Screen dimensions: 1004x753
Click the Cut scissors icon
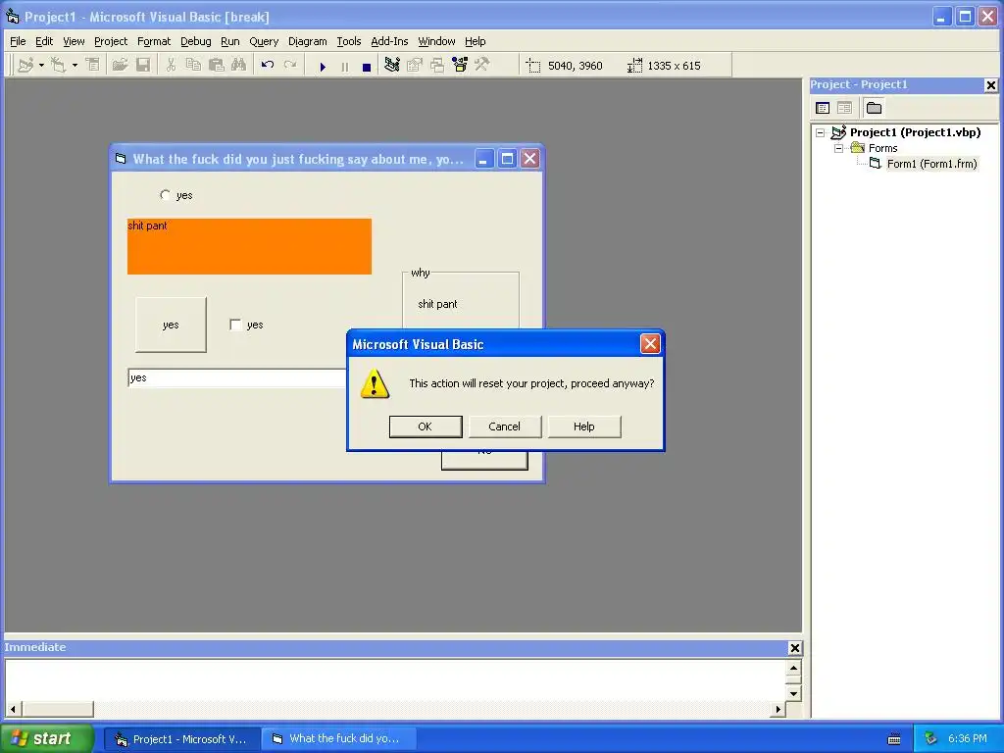pyautogui.click(x=171, y=66)
